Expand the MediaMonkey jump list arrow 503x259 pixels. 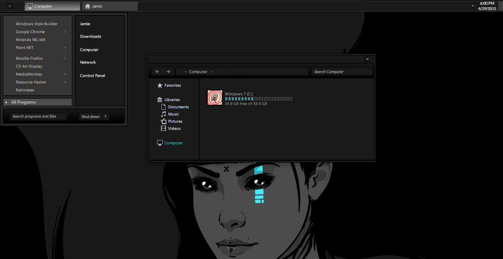coord(65,74)
